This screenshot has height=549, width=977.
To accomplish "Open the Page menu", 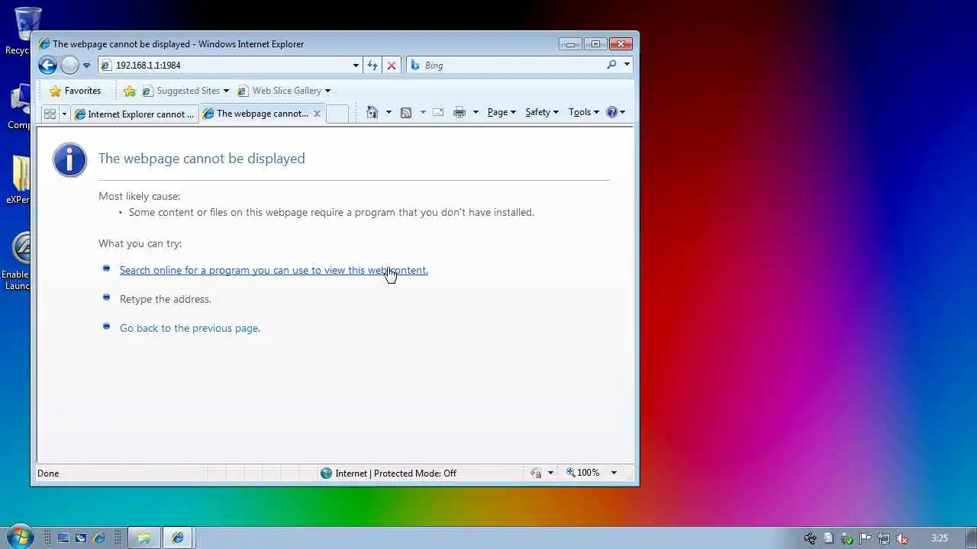I will pos(501,112).
